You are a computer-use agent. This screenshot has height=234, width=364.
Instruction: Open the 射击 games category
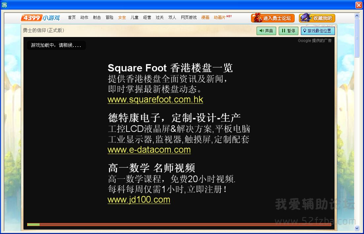pyautogui.click(x=97, y=18)
